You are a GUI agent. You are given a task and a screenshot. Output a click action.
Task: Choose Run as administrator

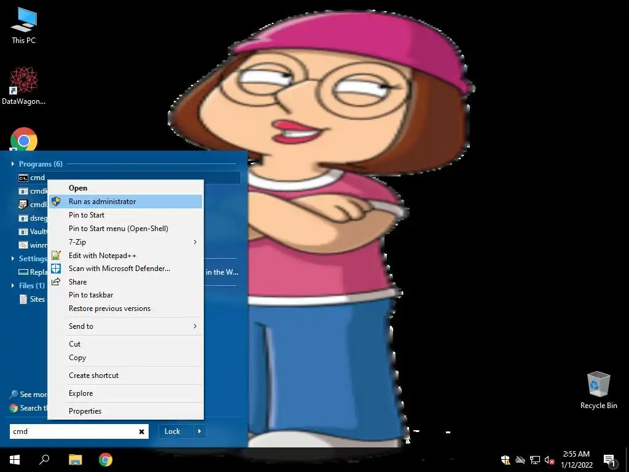[x=125, y=202]
